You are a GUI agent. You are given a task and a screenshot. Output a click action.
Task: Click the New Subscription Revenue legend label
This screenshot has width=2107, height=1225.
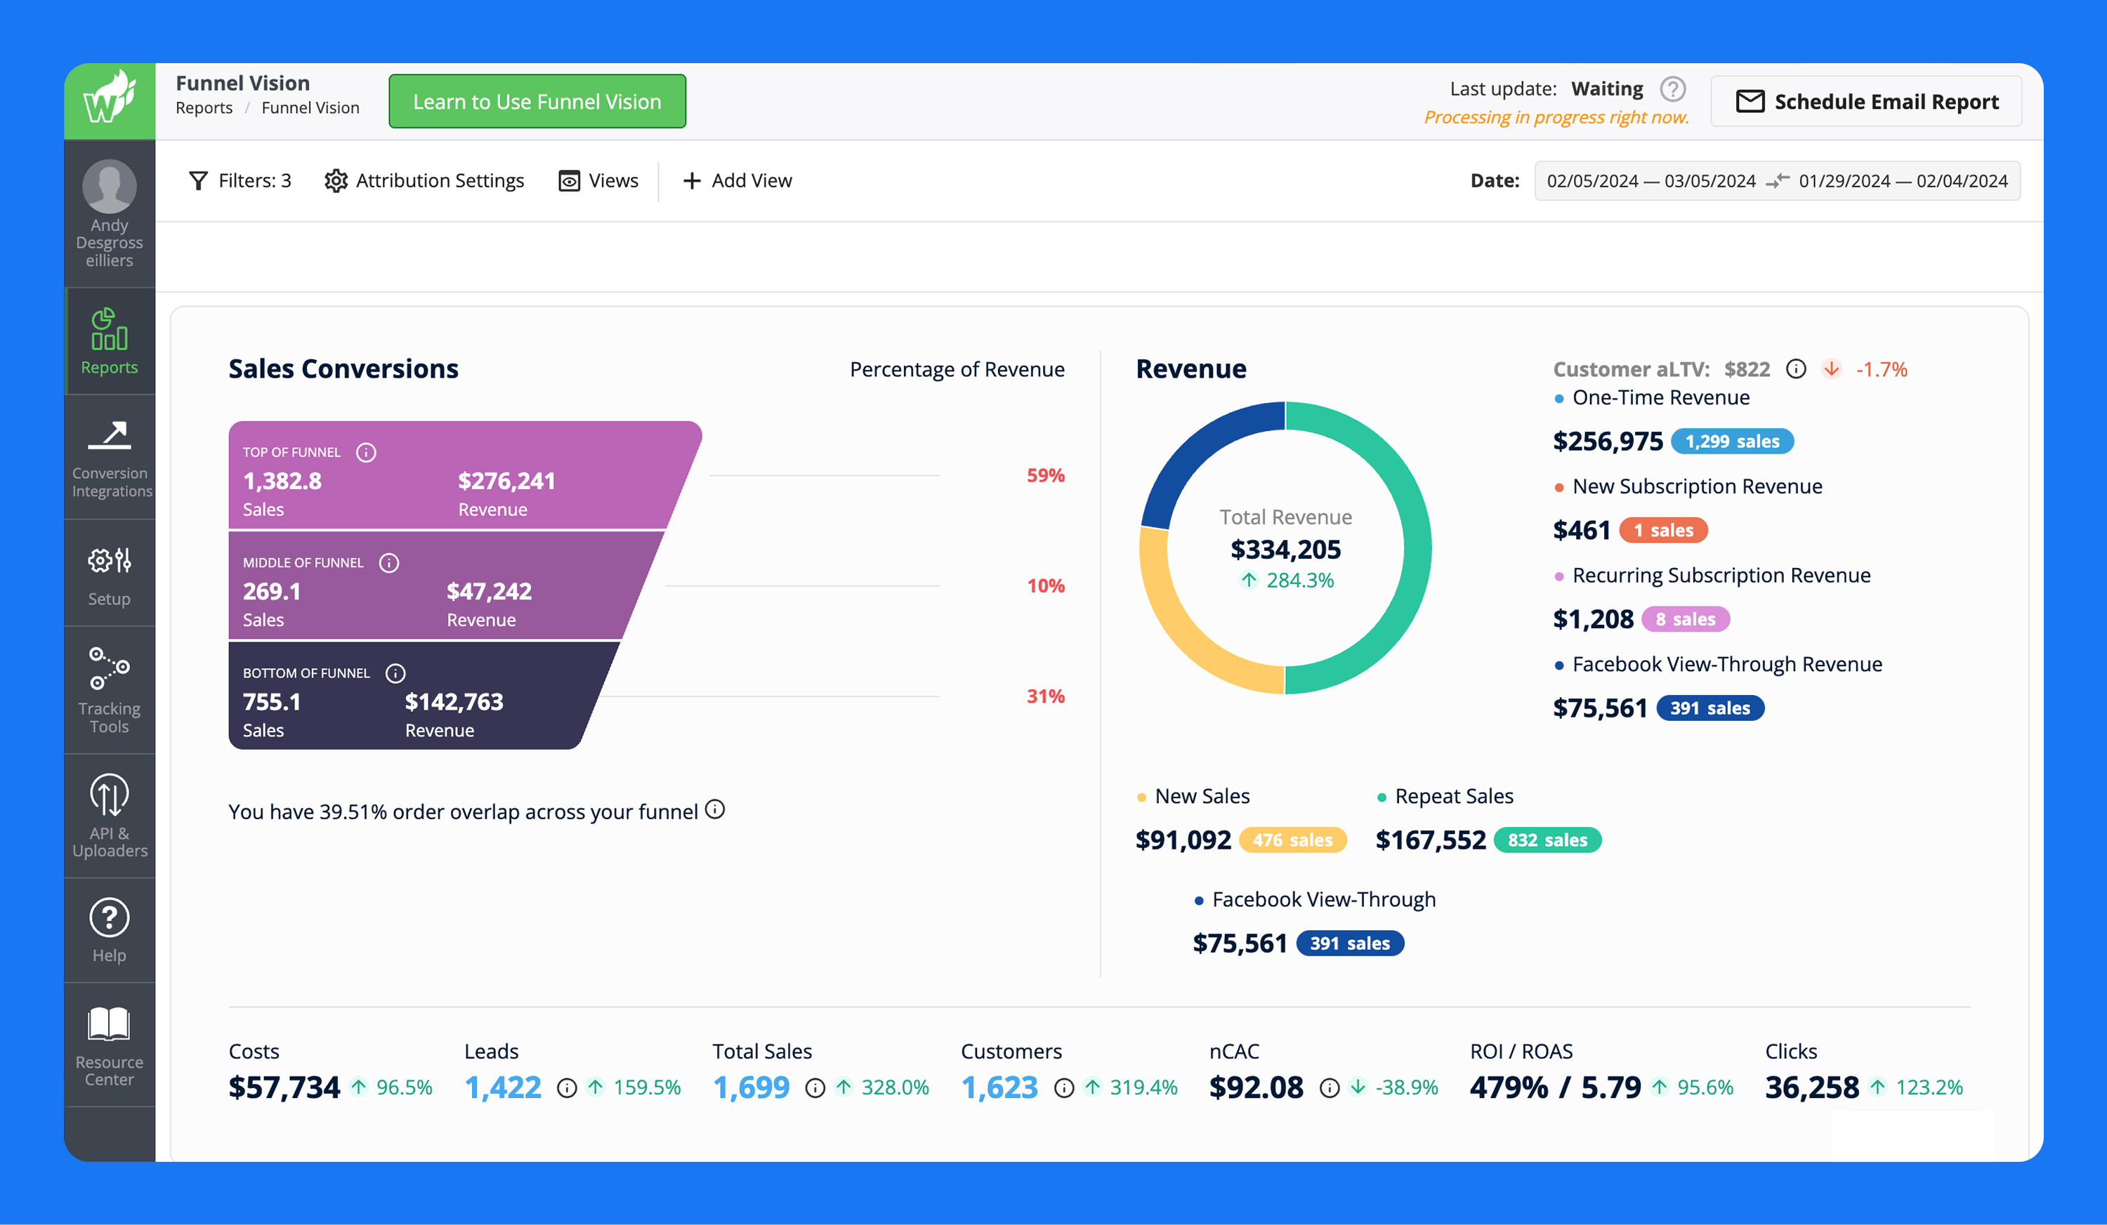pos(1696,486)
